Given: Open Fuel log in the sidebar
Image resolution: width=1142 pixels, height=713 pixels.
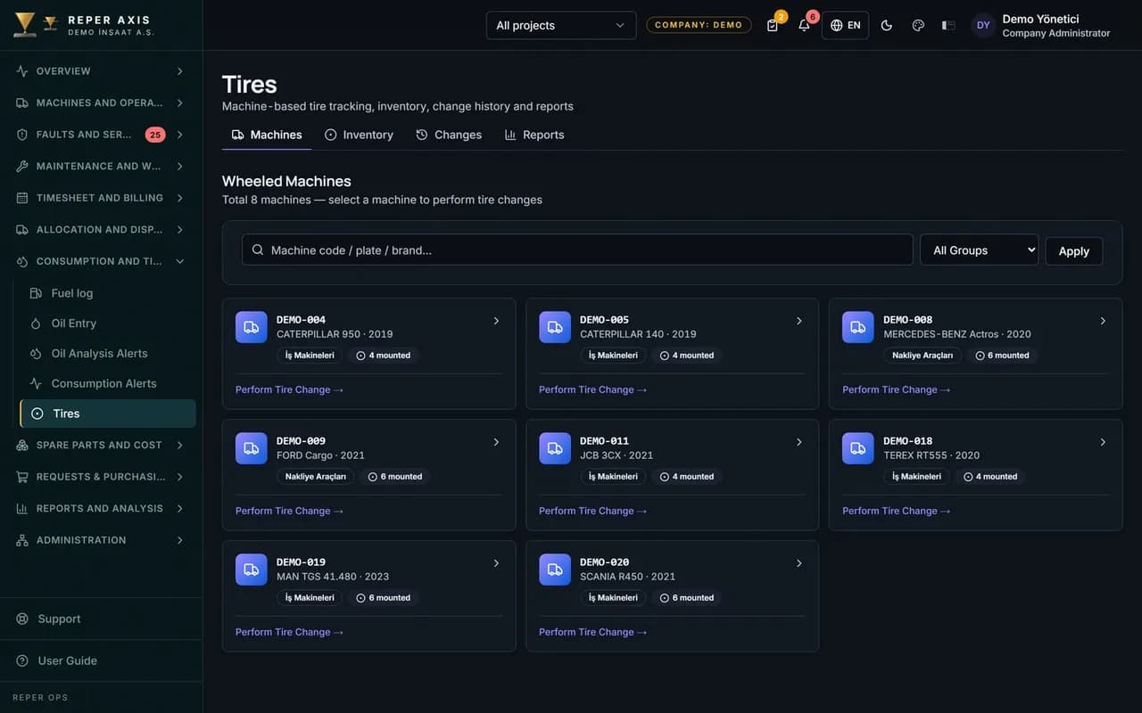Looking at the screenshot, I should [107, 293].
